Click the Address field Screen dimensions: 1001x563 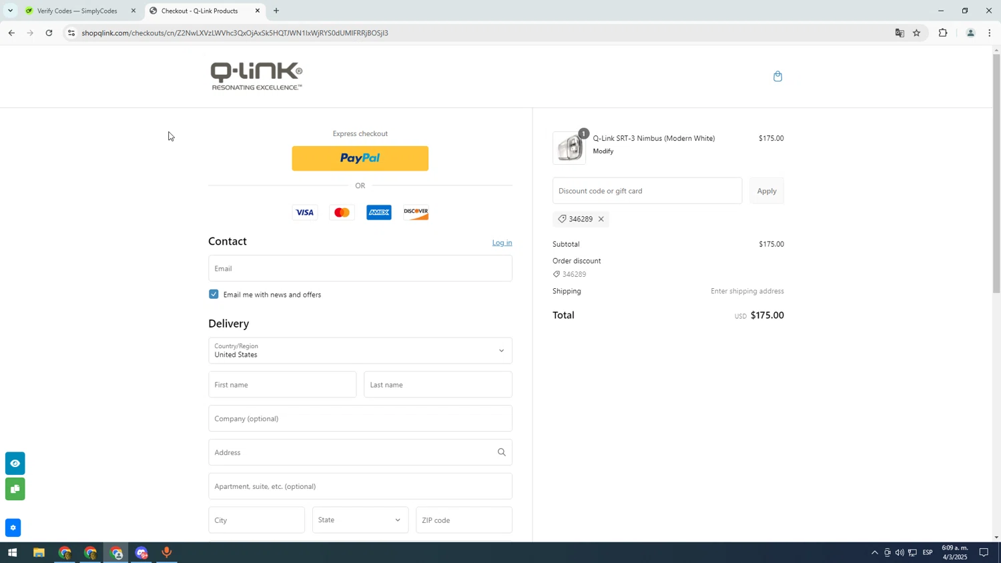coord(360,452)
